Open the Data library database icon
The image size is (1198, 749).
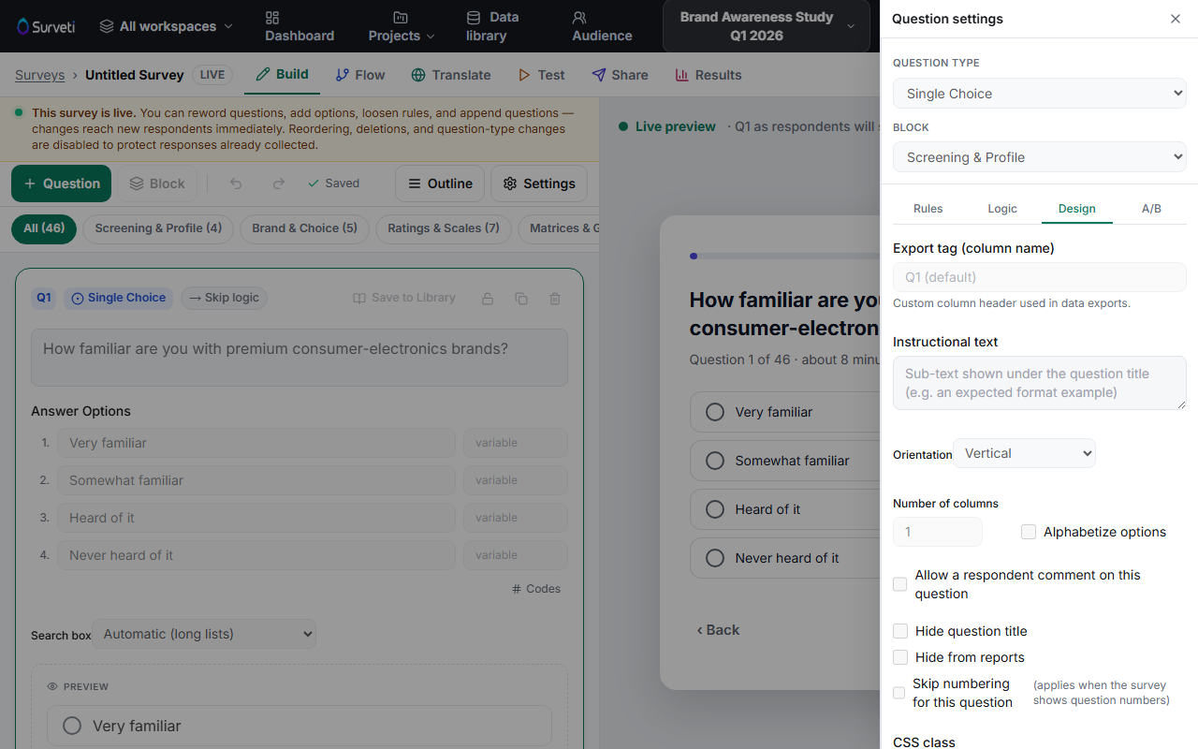tap(474, 18)
